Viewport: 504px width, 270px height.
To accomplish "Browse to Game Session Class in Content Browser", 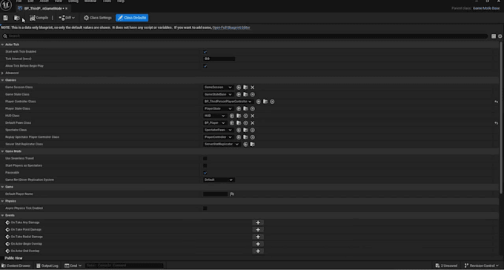I will (245, 88).
